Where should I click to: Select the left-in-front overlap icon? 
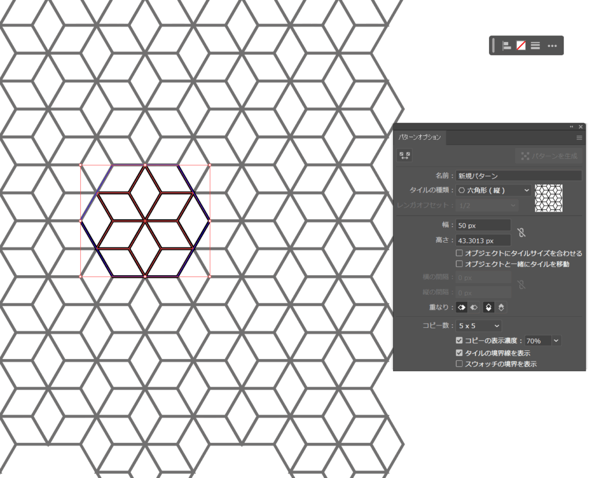tap(461, 307)
